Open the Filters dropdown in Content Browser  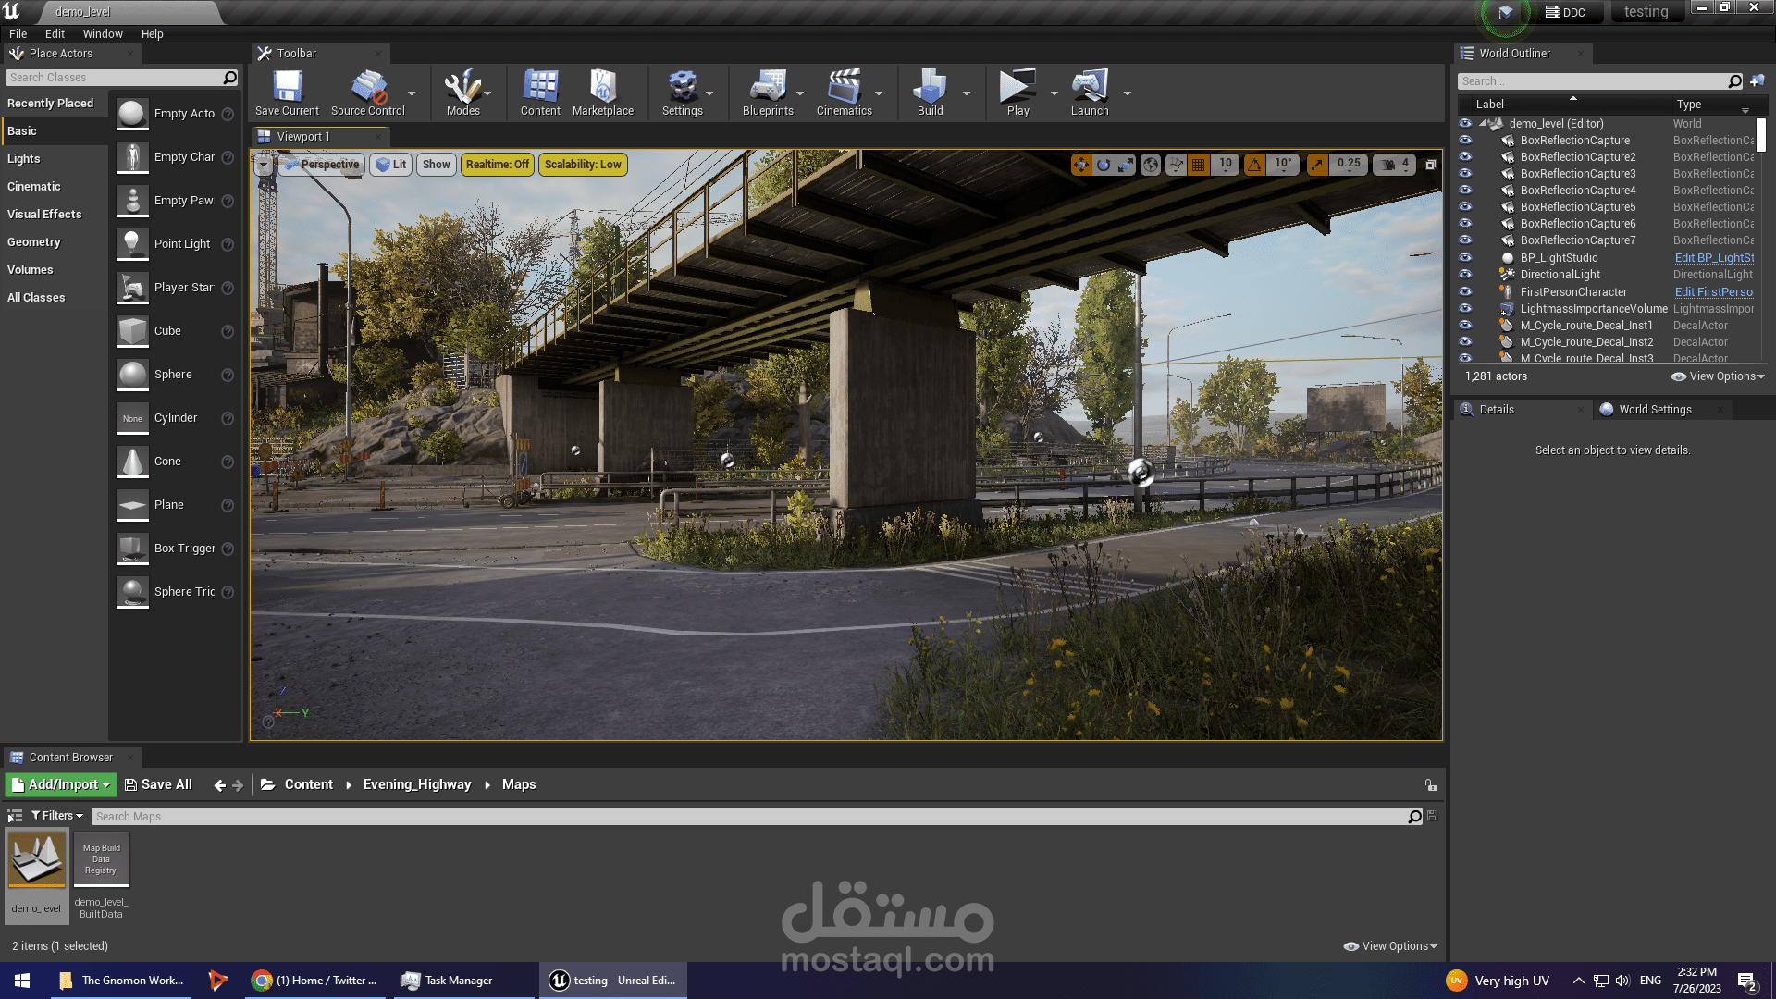tap(57, 816)
